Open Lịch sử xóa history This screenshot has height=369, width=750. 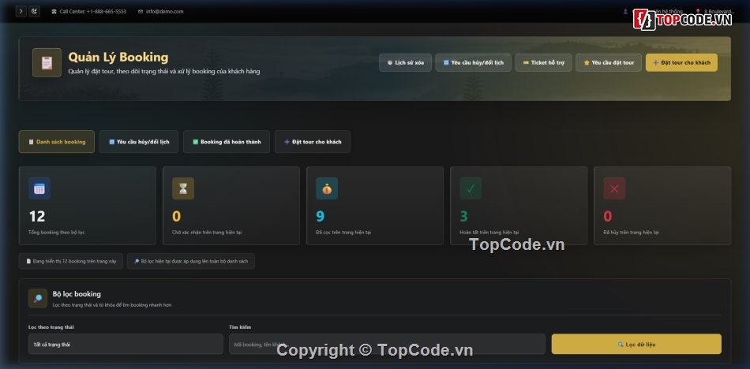coord(406,62)
